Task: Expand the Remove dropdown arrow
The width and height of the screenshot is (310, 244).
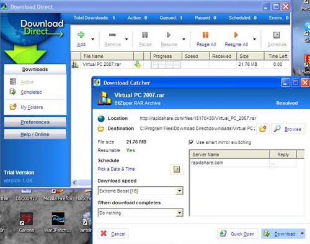Action: (x=126, y=39)
